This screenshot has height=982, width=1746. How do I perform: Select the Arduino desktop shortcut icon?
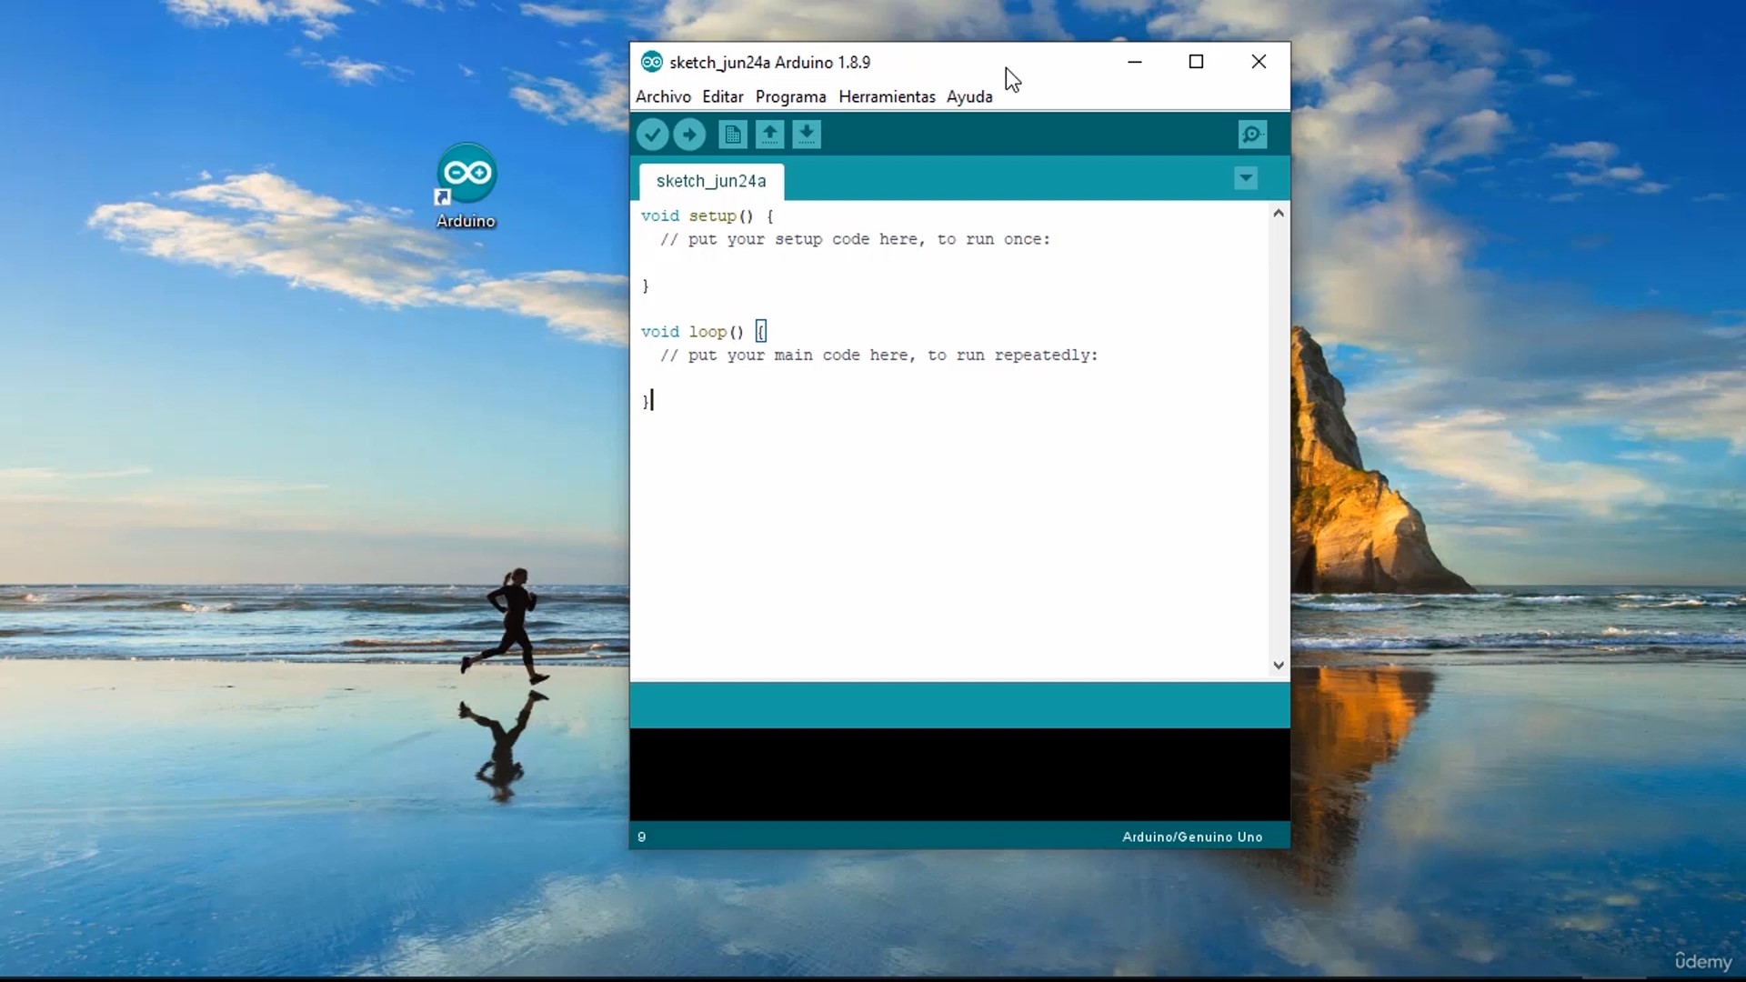tap(466, 185)
